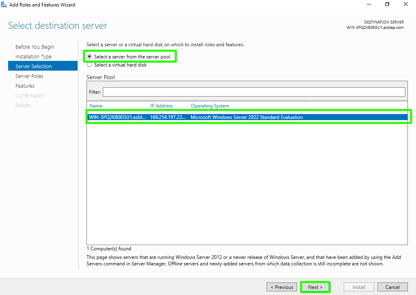Open the Installation Type step

click(x=33, y=57)
